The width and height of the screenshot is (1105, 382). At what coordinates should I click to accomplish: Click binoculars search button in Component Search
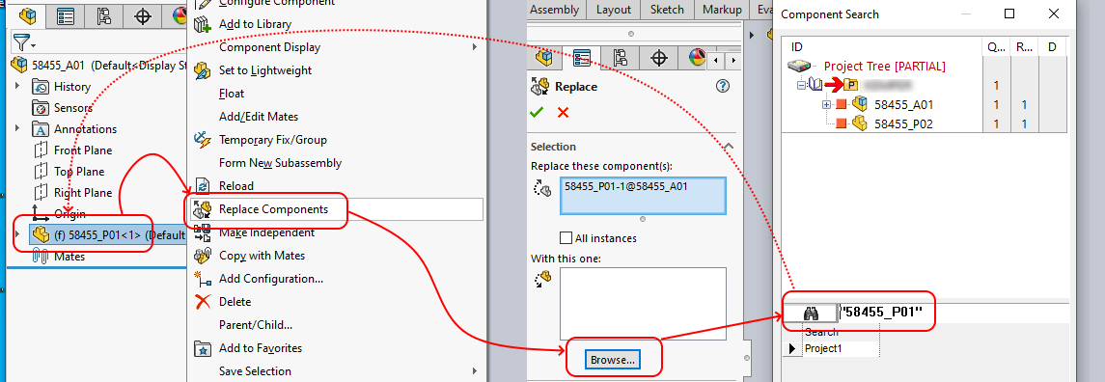pyautogui.click(x=810, y=313)
